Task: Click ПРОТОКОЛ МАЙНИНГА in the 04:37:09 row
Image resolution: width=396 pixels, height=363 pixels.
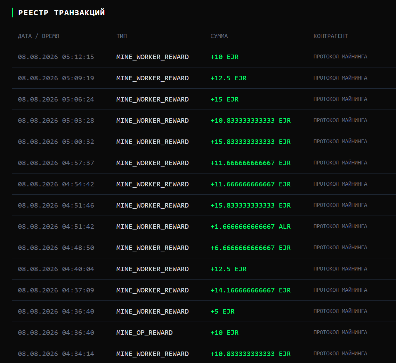Action: (x=340, y=290)
